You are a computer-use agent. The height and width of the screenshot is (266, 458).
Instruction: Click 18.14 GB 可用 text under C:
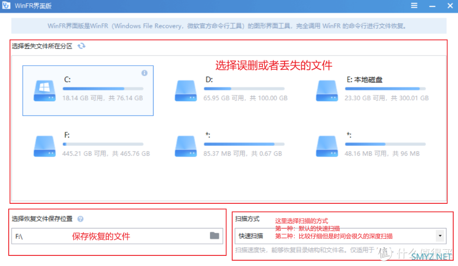103,98
